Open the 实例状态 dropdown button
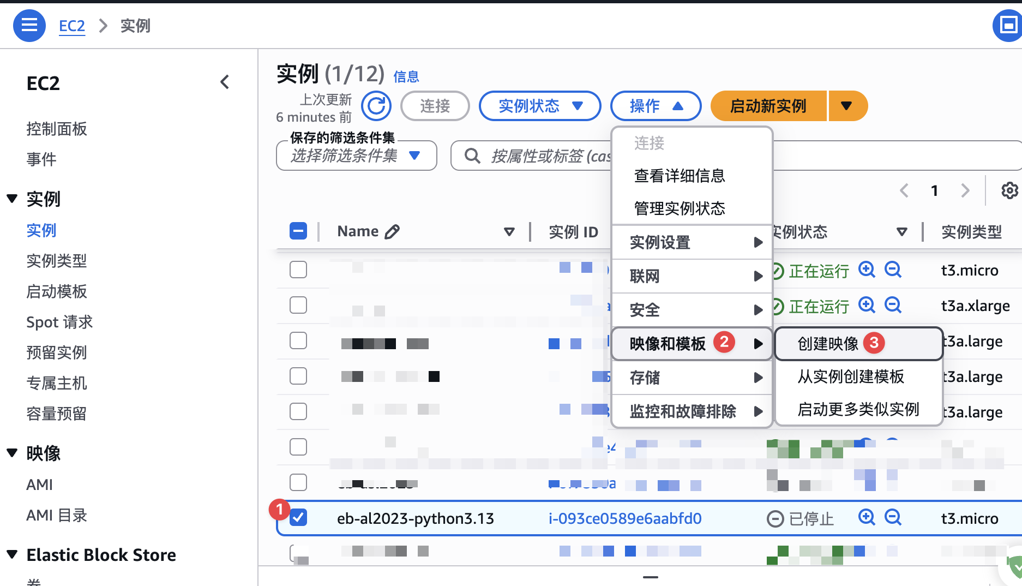This screenshot has width=1022, height=586. pyautogui.click(x=540, y=106)
